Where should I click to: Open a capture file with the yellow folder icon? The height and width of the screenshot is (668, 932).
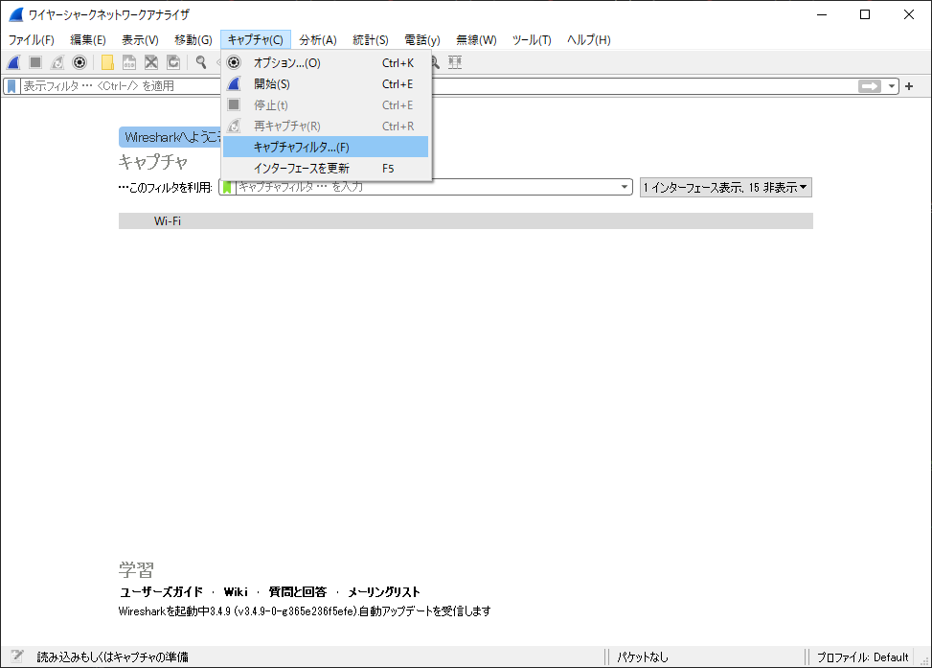[x=107, y=62]
